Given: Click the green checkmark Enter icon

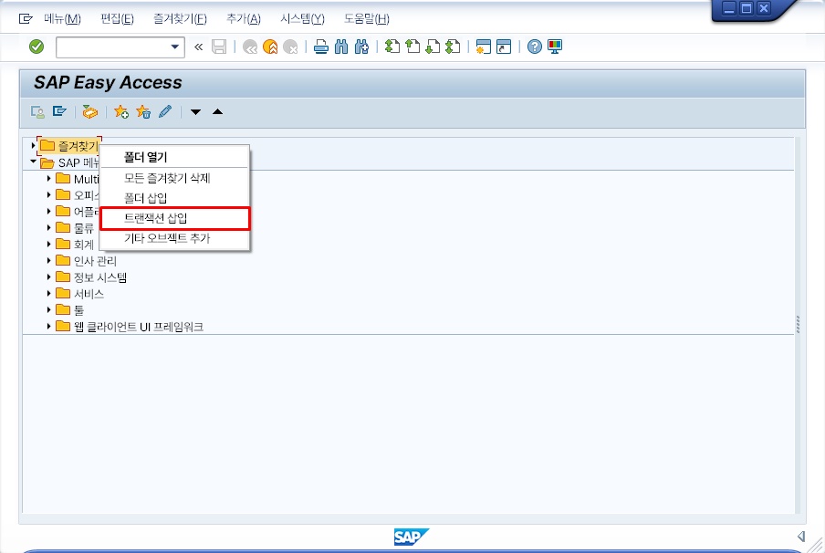Looking at the screenshot, I should pyautogui.click(x=37, y=47).
